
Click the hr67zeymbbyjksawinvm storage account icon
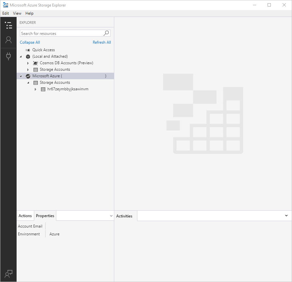click(42, 89)
